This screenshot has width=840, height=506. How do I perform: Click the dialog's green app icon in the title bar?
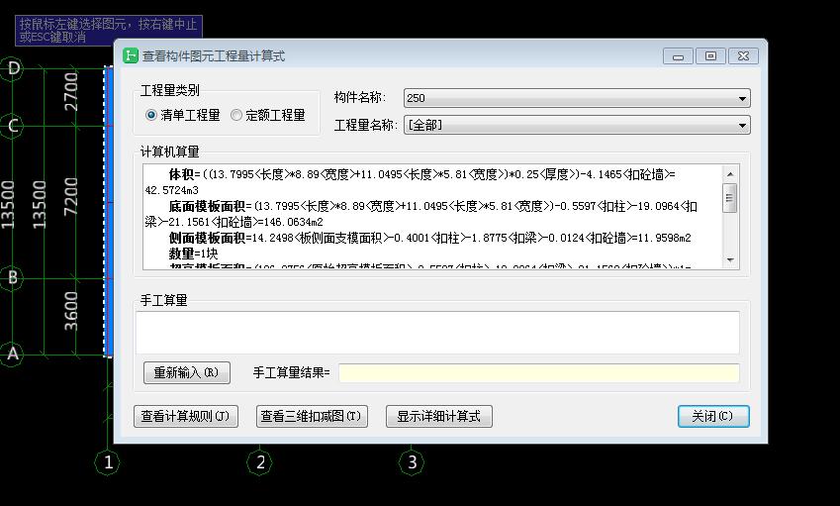coord(131,55)
